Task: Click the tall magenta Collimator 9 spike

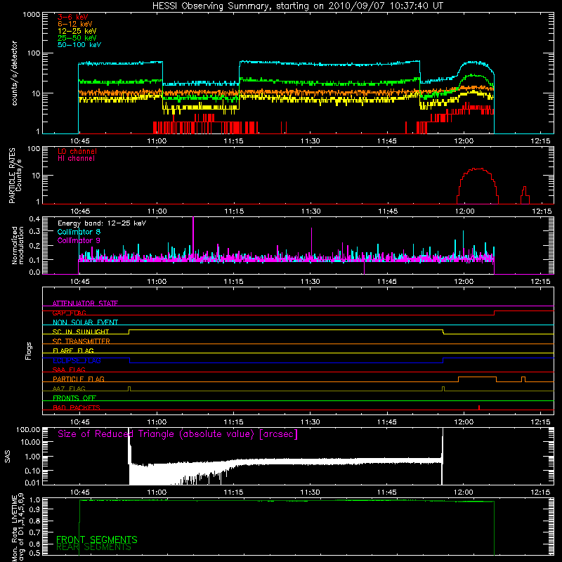Action: (x=193, y=237)
